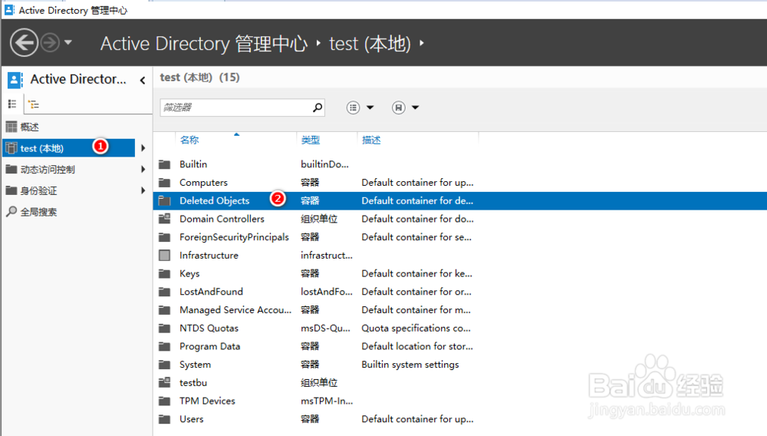The image size is (767, 436).
Task: Click the Computers folder icon
Action: [x=164, y=183]
